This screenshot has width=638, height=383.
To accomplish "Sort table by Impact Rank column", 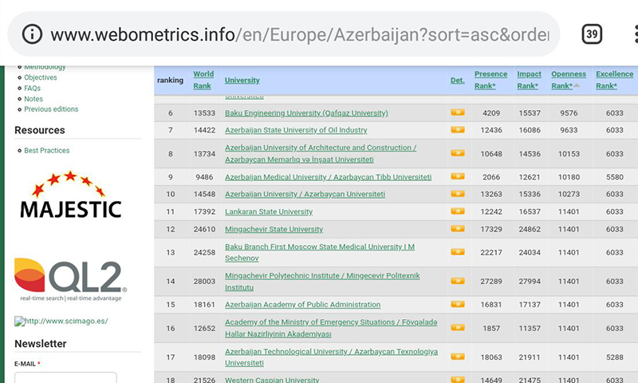I will coord(529,80).
